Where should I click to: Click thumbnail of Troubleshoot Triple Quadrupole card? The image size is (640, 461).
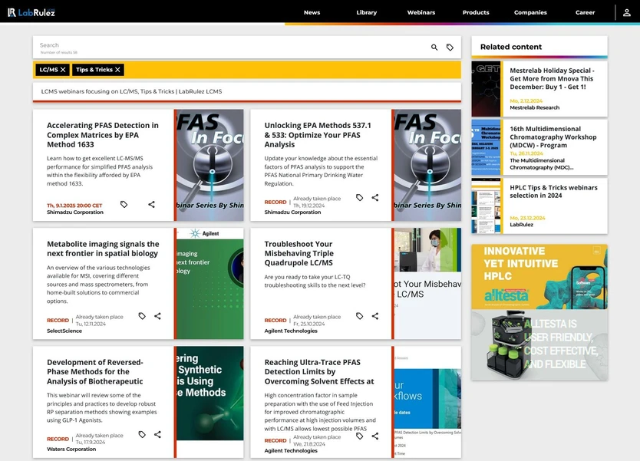tap(427, 284)
